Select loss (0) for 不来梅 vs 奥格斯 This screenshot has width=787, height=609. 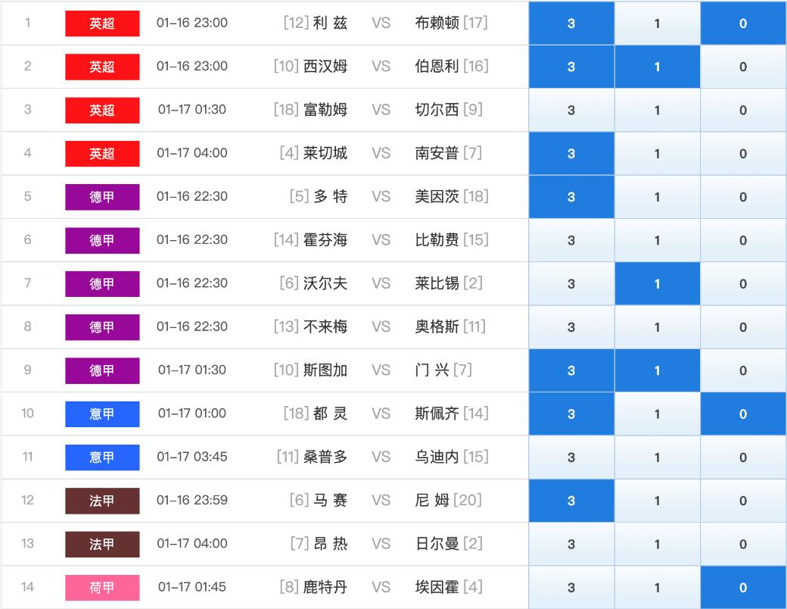coord(743,326)
